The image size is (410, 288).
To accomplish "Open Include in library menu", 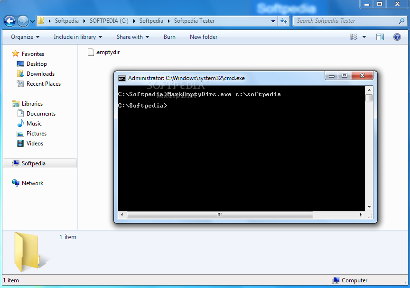I will [x=78, y=37].
